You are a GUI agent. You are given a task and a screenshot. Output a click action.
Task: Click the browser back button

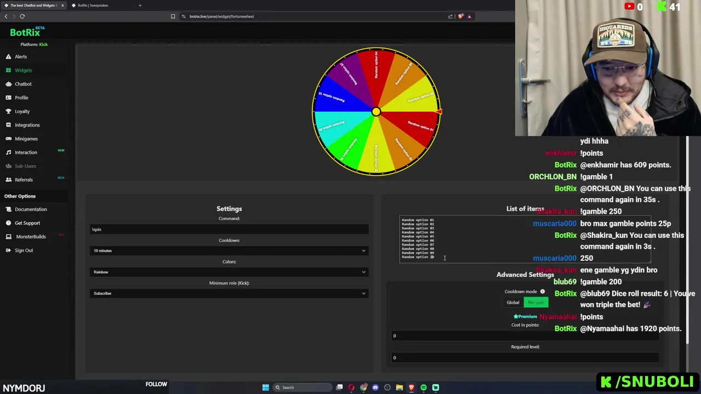[6, 16]
